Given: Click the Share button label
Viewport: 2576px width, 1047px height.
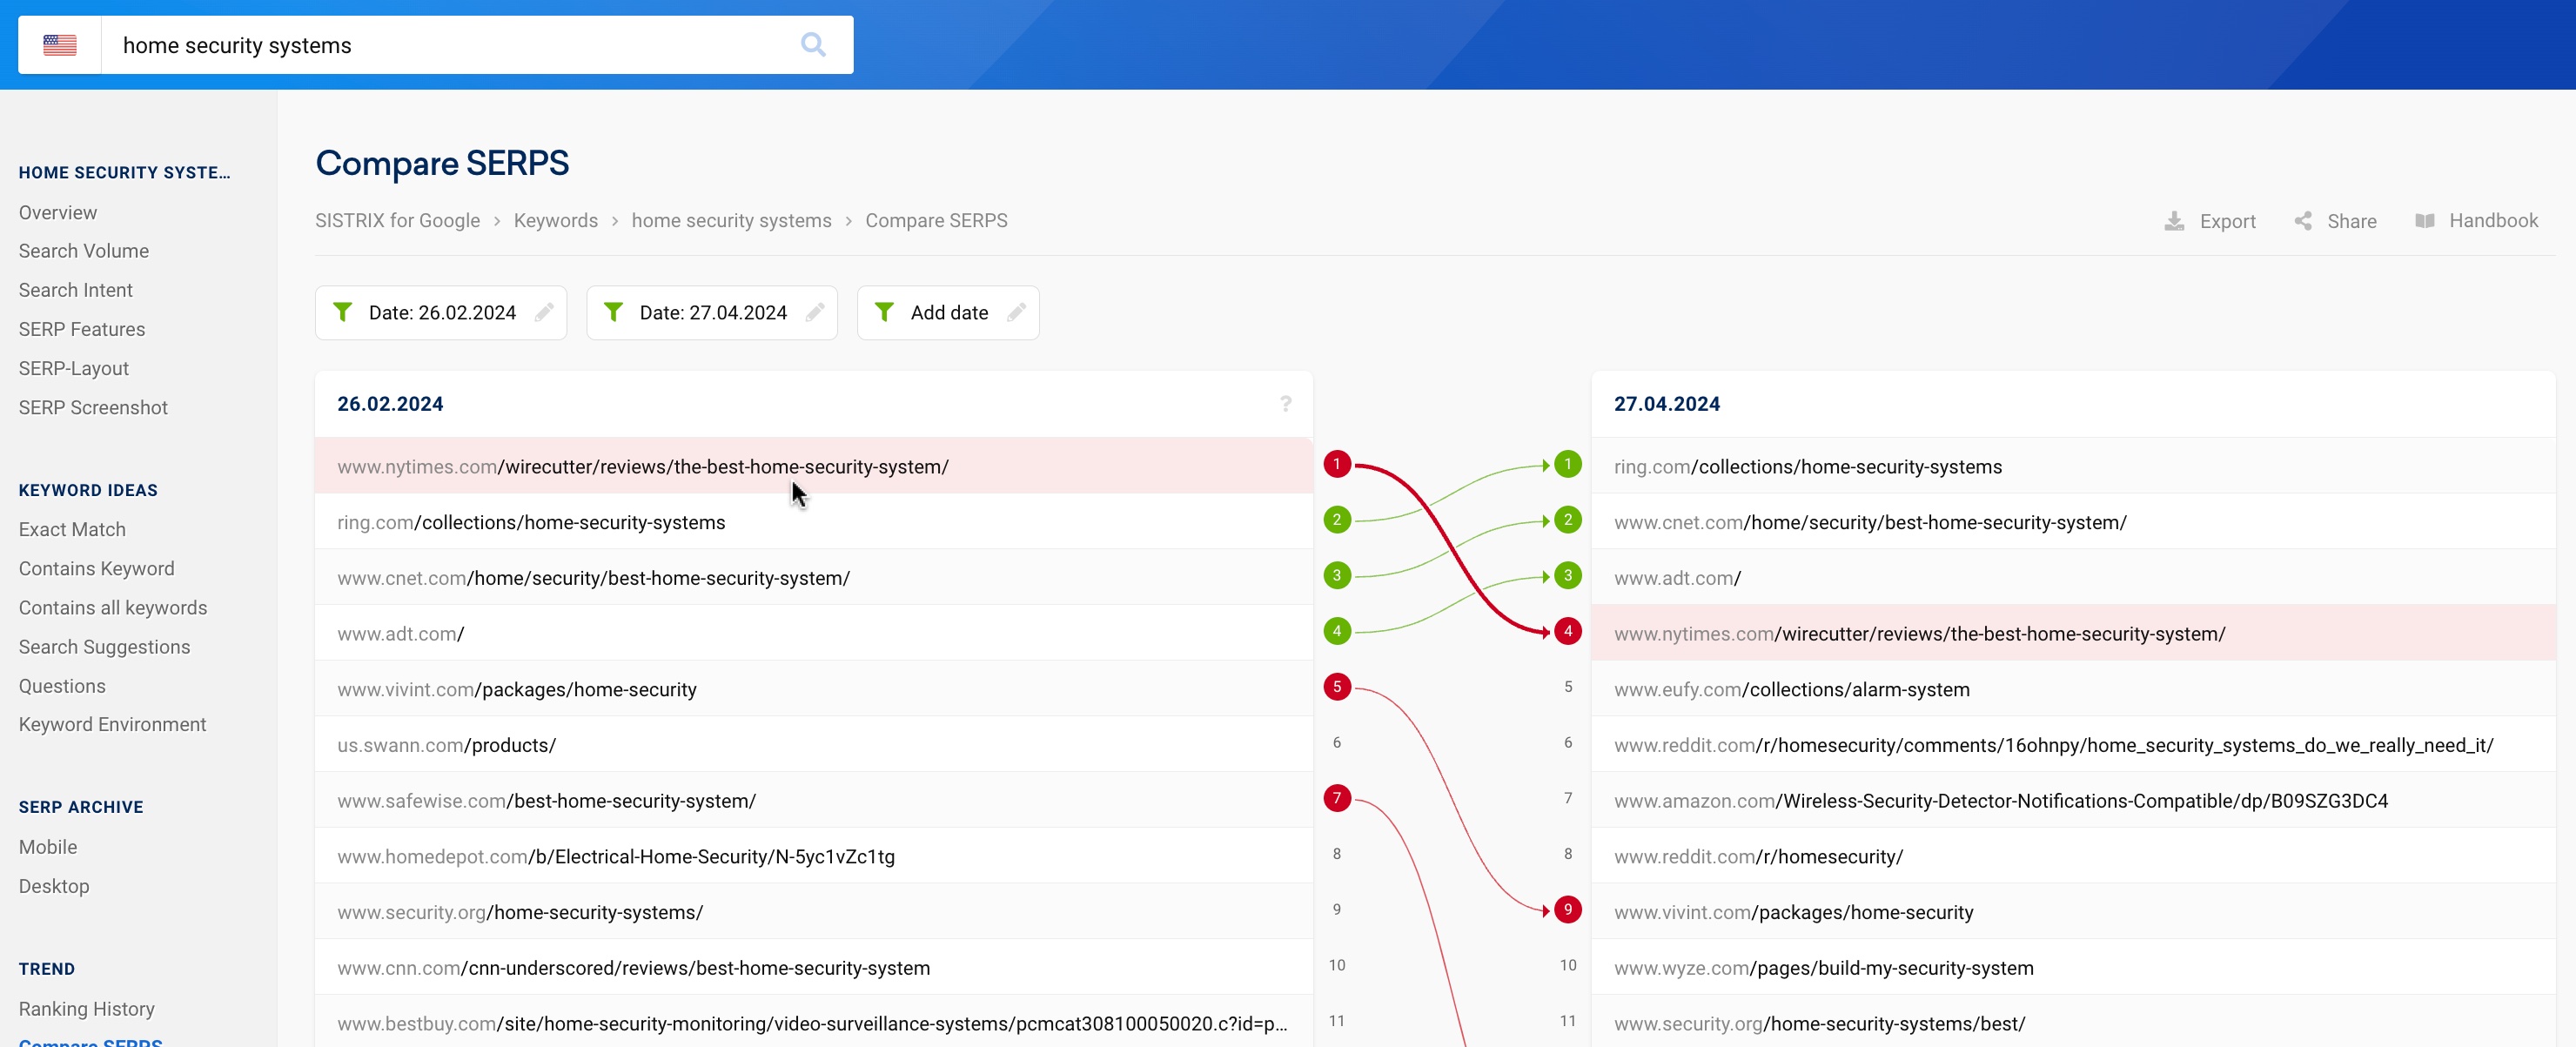Looking at the screenshot, I should point(2352,222).
